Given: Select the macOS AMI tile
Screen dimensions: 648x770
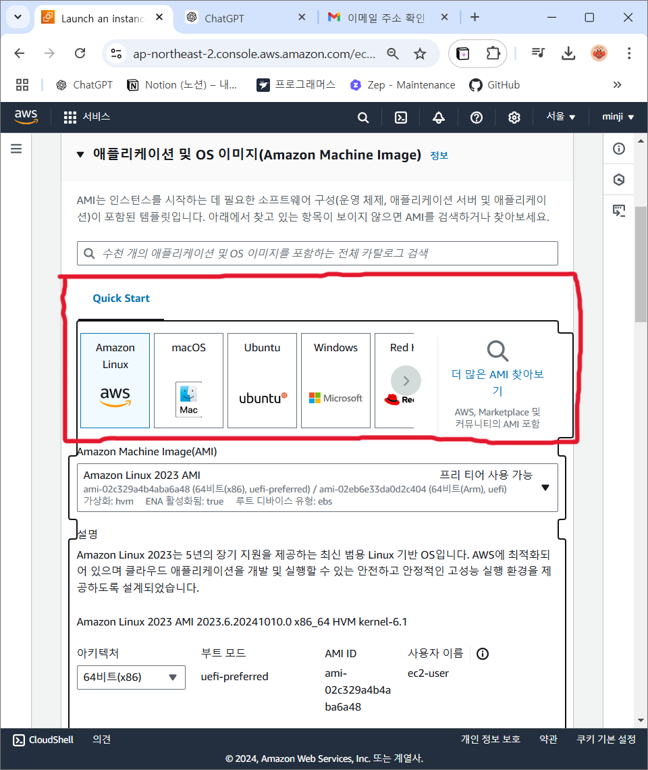Looking at the screenshot, I should click(x=188, y=380).
